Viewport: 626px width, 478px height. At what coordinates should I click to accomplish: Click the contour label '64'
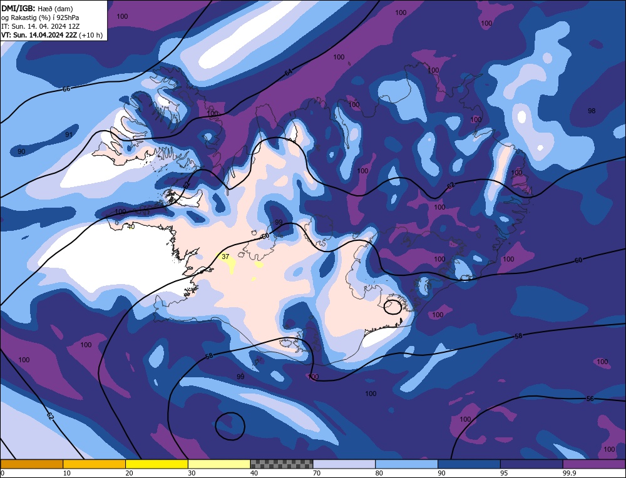tap(288, 73)
